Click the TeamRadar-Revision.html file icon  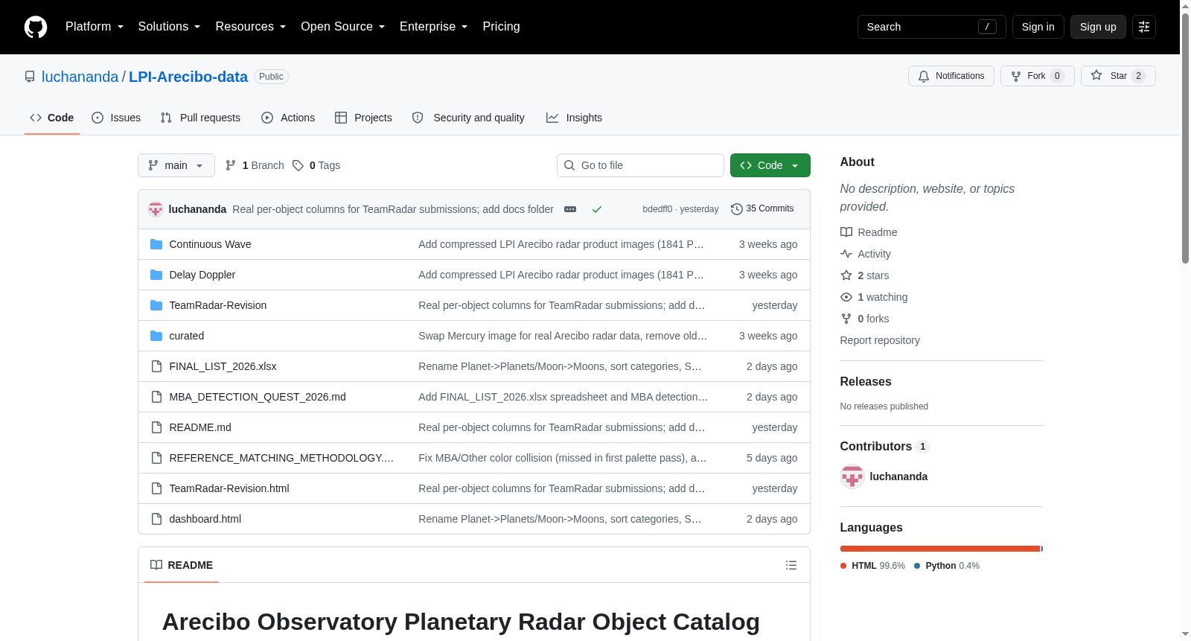tap(156, 488)
